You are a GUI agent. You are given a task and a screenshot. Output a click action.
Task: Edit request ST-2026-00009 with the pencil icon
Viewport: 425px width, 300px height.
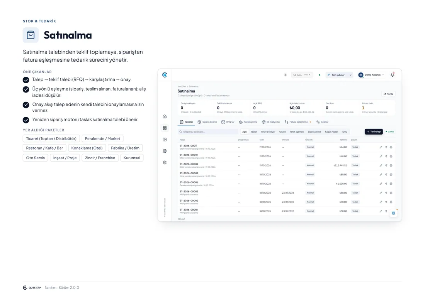pos(381,165)
